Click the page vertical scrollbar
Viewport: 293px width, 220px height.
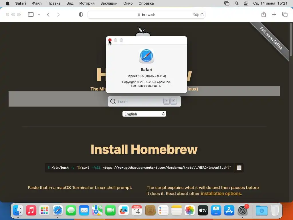[x=291, y=39]
